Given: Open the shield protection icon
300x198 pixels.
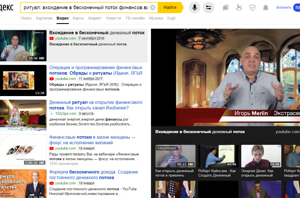Looking at the screenshot, I should [253, 8].
